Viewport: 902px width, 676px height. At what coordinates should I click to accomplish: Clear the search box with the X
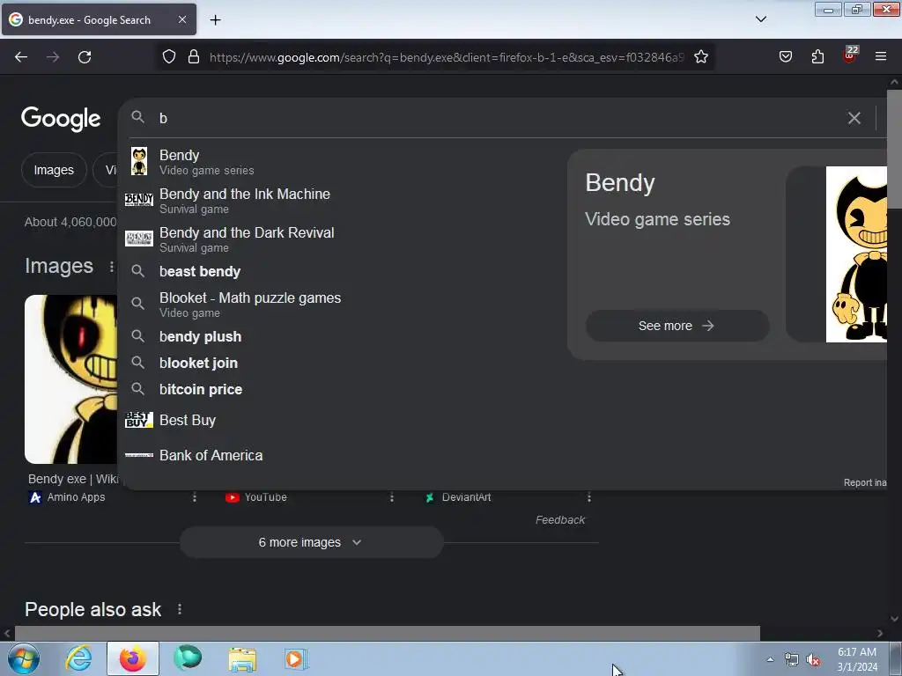[x=854, y=119]
